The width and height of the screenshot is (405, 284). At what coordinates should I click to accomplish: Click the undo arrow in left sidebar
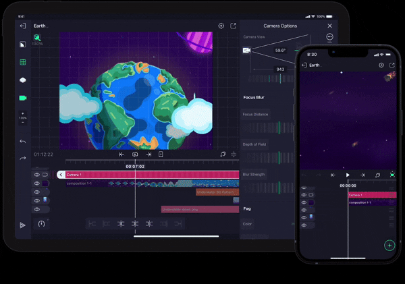point(22,142)
